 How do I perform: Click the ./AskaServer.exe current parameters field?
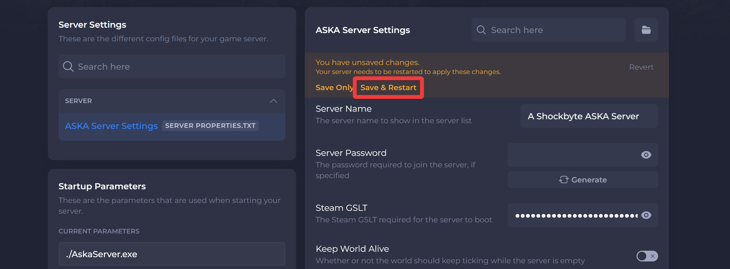pos(172,254)
